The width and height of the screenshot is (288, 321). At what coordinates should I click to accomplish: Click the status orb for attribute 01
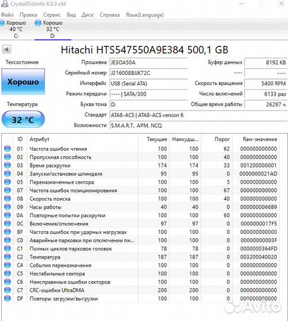tap(8, 149)
